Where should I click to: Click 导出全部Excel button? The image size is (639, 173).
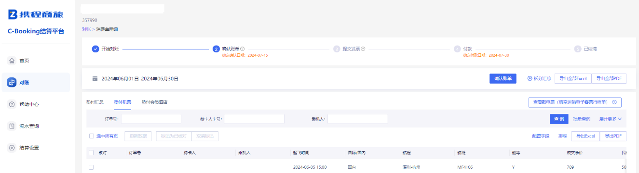572,78
